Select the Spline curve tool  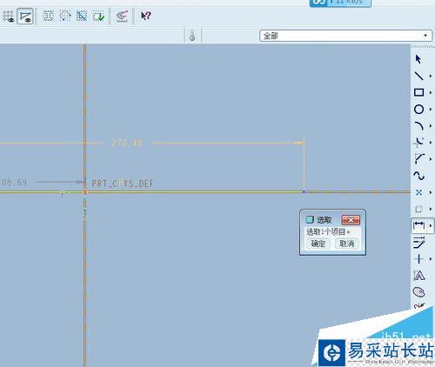point(418,176)
